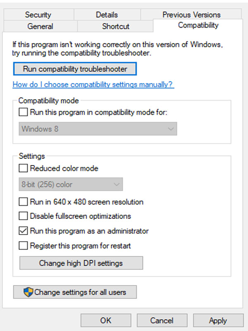Check the Reduced color mode box
Screen dimensions: 248x331
pos(23,168)
